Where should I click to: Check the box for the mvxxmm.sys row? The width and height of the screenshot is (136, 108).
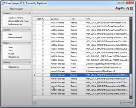[43, 67]
